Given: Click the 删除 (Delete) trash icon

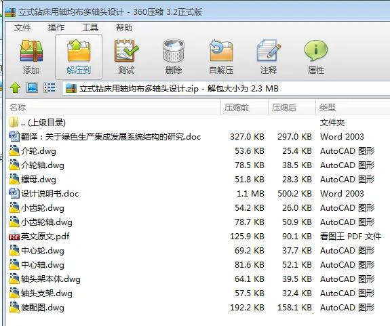Looking at the screenshot, I should tap(174, 51).
